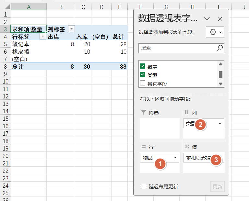Select column C header

[83, 7]
